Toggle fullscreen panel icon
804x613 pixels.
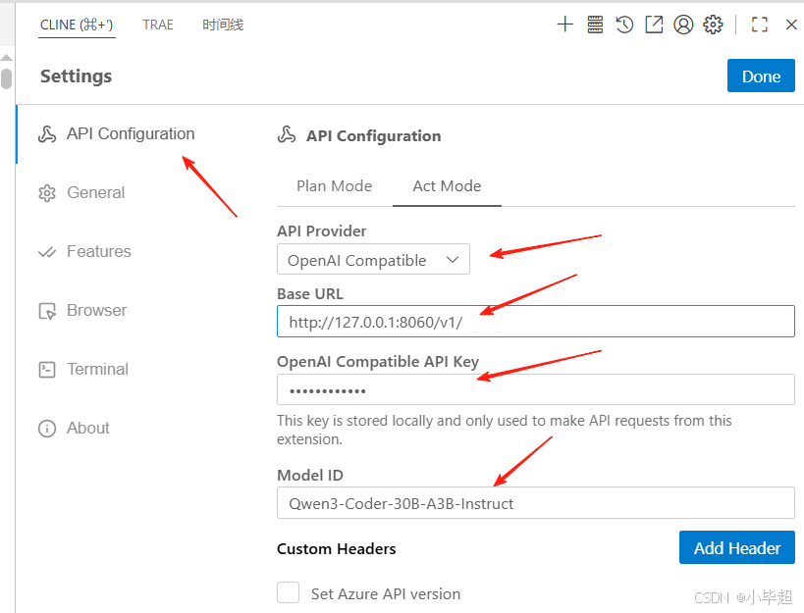click(x=760, y=25)
